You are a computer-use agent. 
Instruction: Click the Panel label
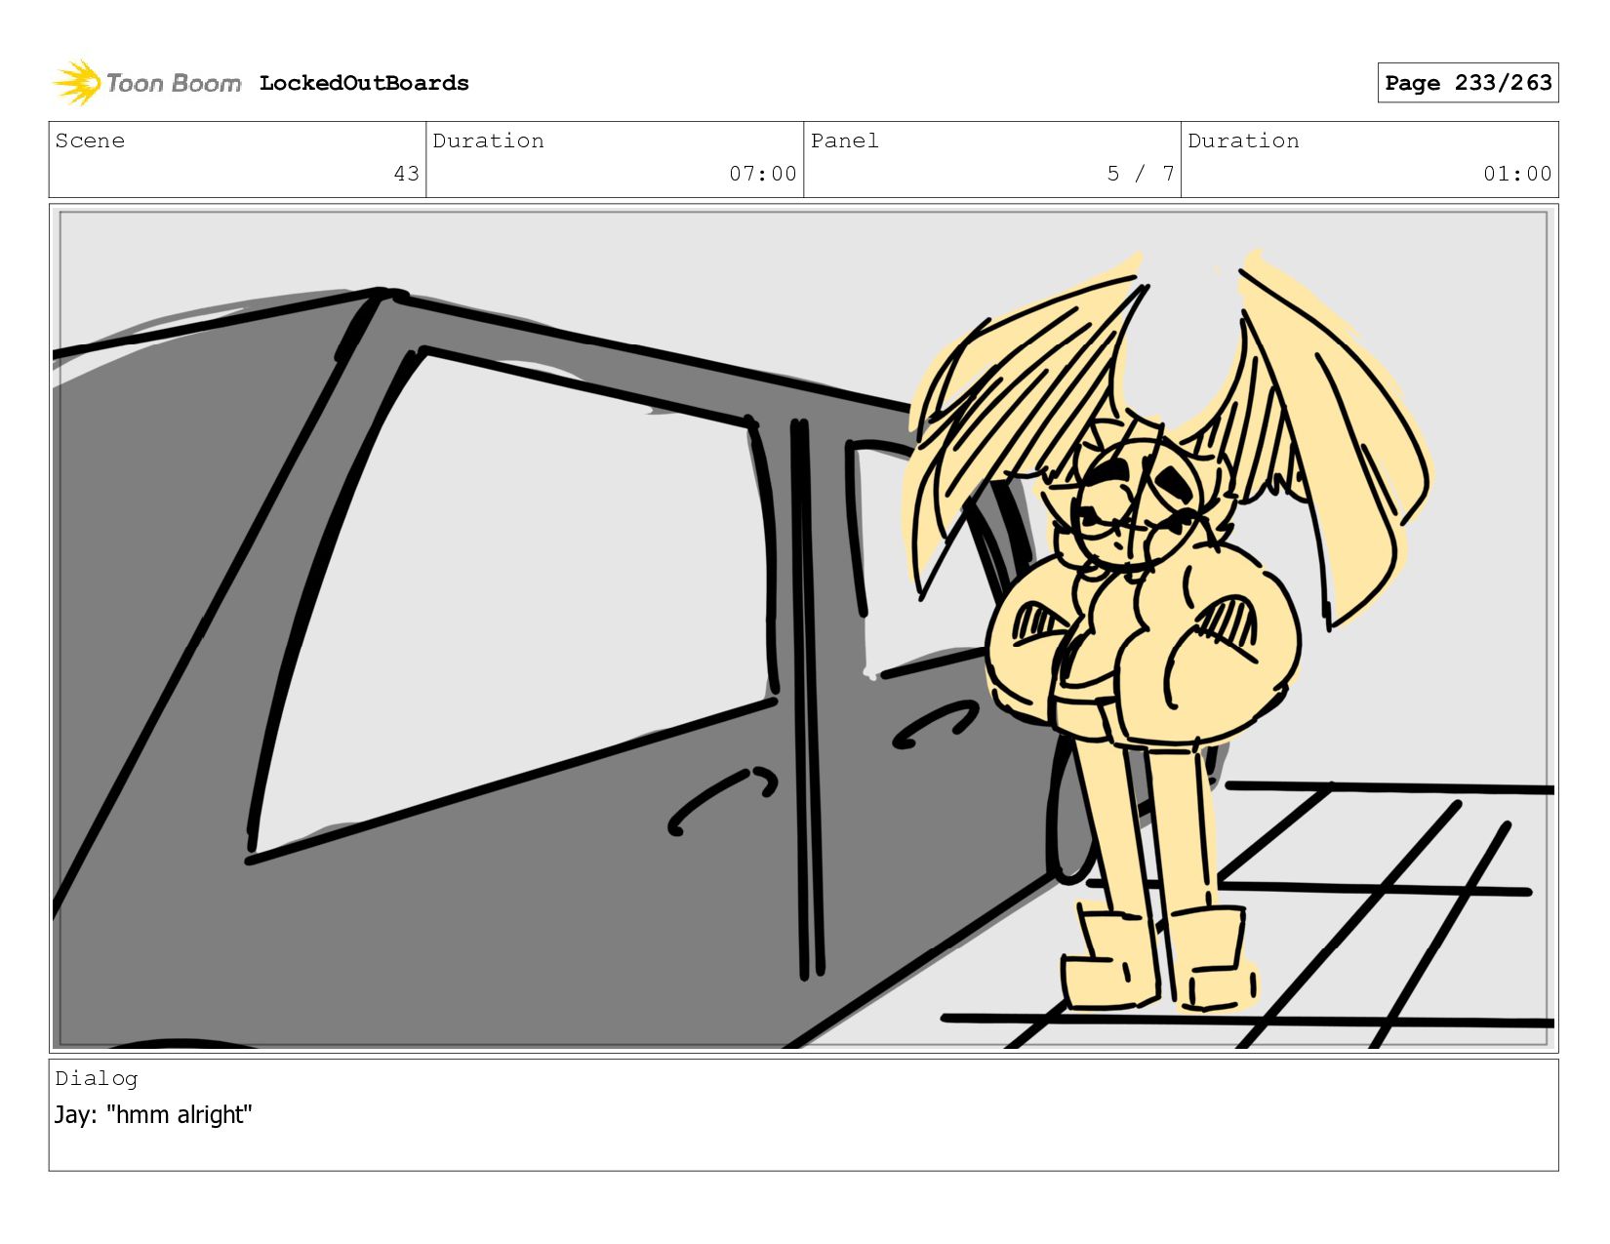pyautogui.click(x=844, y=140)
